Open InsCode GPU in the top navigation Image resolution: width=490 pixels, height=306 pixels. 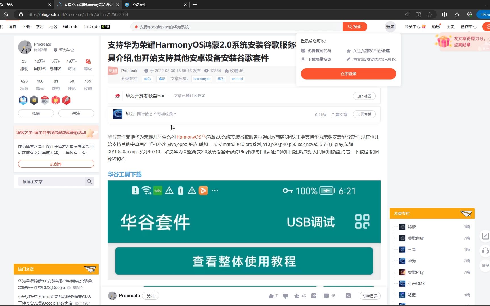click(x=97, y=27)
